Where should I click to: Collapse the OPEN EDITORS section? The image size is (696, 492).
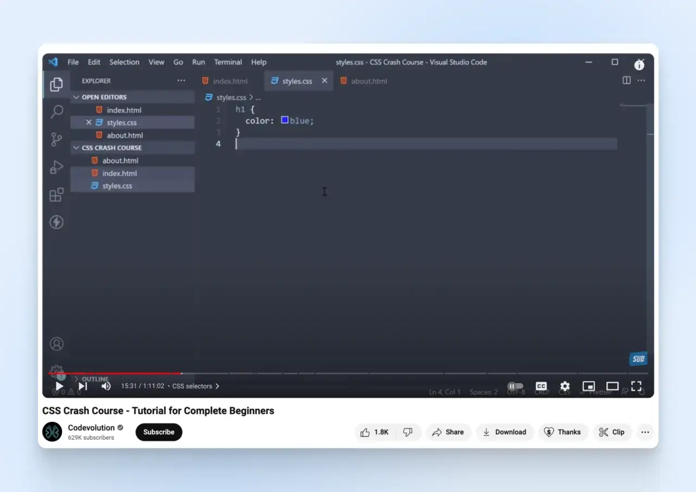pyautogui.click(x=76, y=96)
